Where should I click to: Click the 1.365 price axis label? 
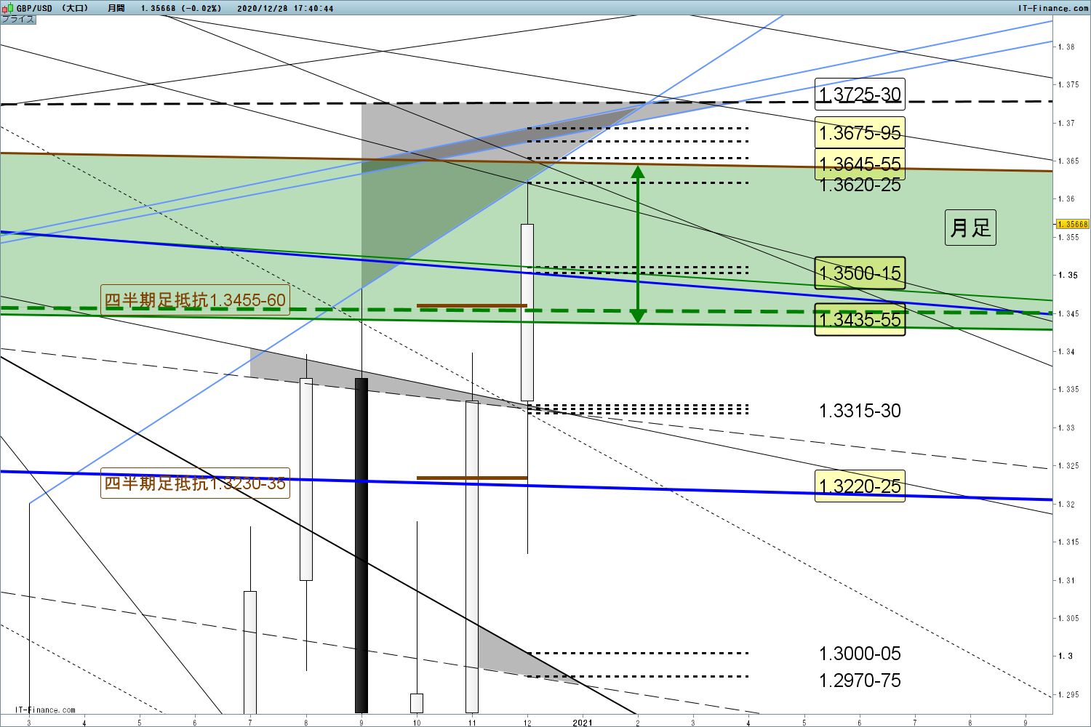[1068, 161]
